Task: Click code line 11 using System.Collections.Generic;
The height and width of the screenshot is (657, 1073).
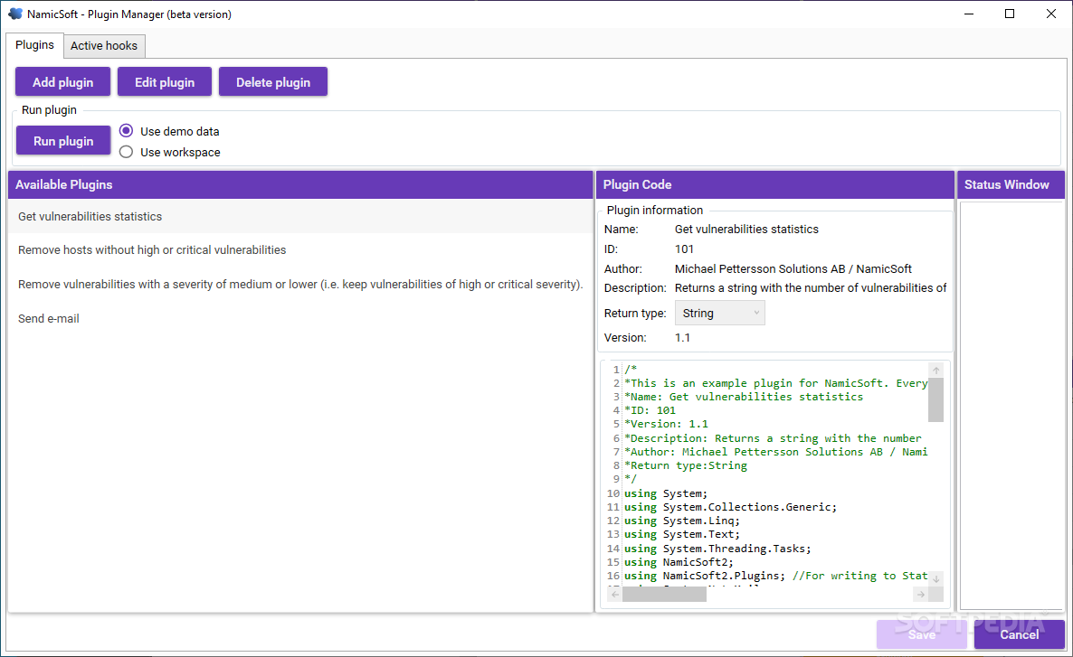Action: pyautogui.click(x=730, y=507)
